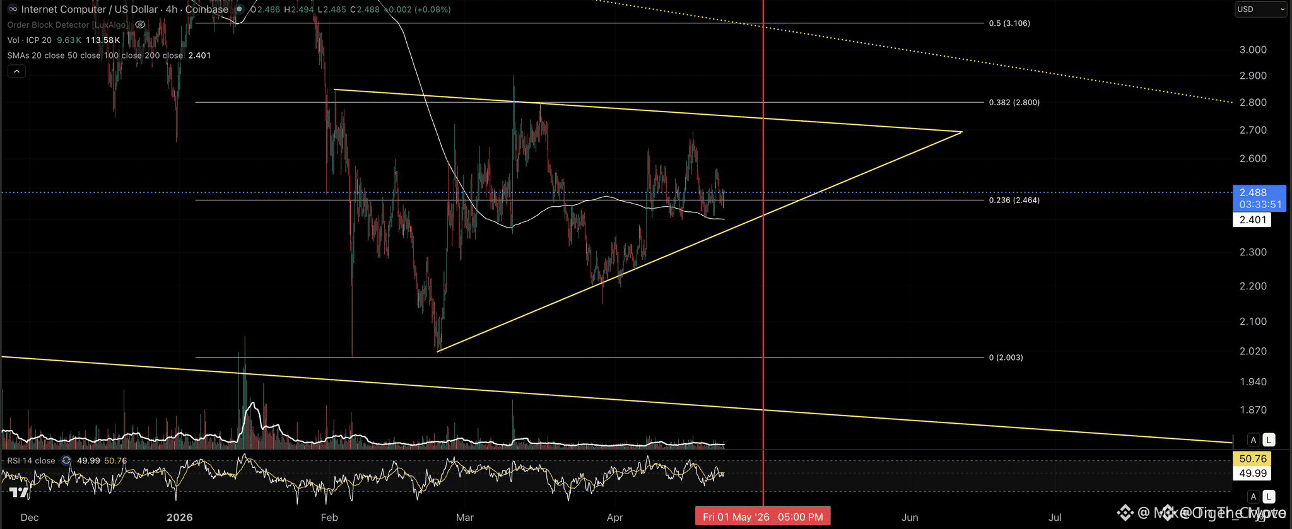Click the Jul label on time axis
Screen dimensions: 1292x529
click(x=1055, y=518)
